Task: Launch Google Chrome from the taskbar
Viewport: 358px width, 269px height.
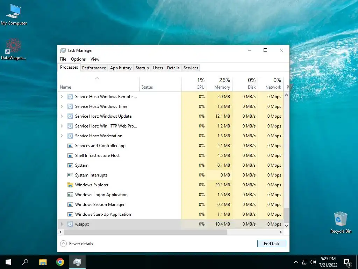Action: pos(60,262)
